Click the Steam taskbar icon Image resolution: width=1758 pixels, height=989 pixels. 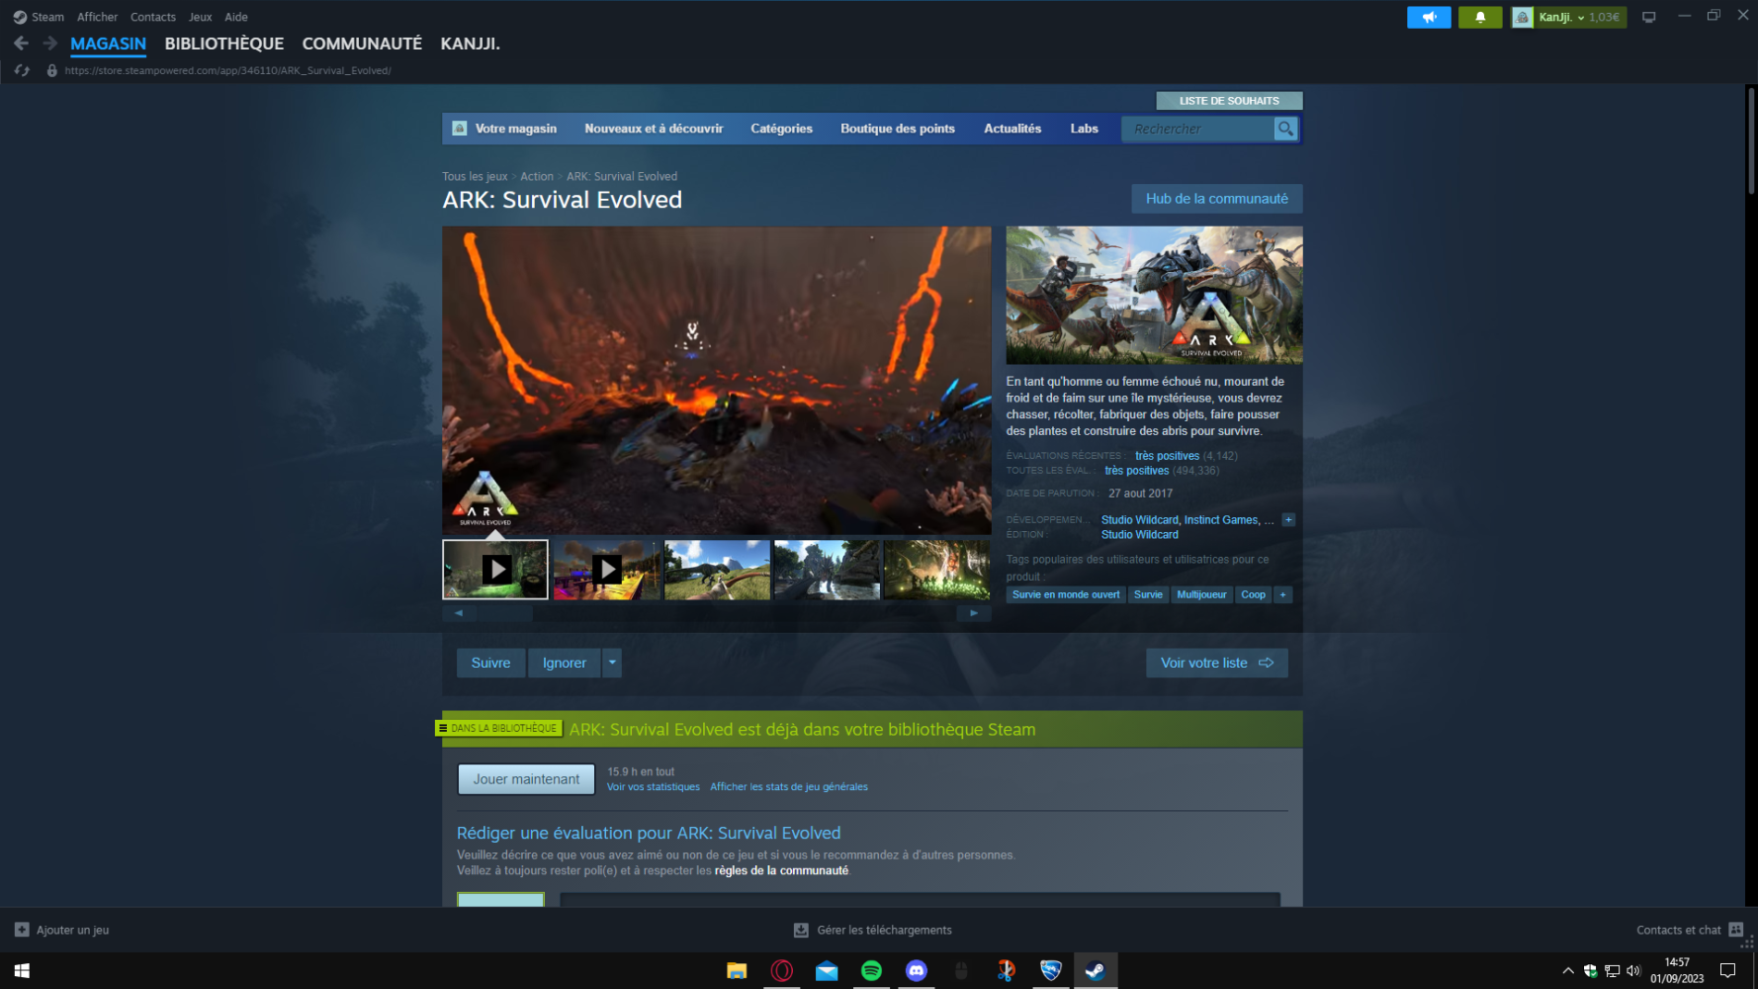[1096, 971]
